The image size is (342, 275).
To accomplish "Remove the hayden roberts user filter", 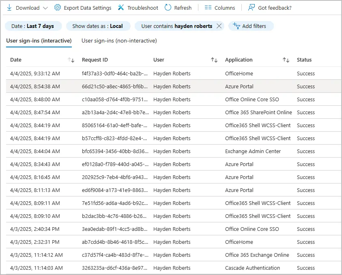I will [219, 26].
